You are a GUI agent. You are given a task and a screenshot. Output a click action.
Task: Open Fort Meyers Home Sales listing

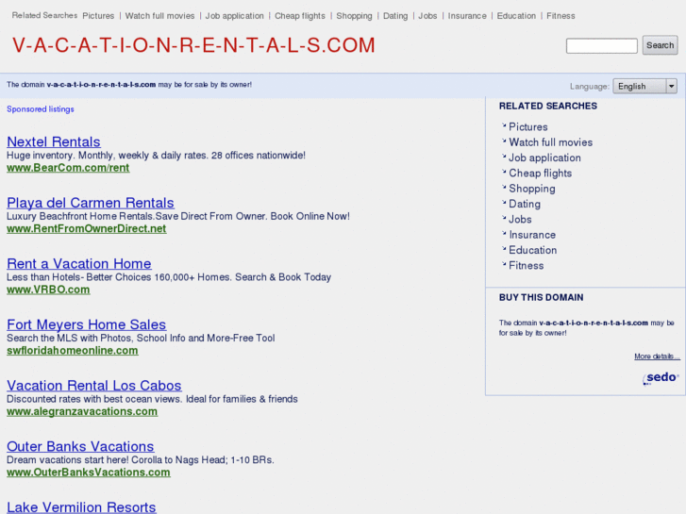[86, 324]
